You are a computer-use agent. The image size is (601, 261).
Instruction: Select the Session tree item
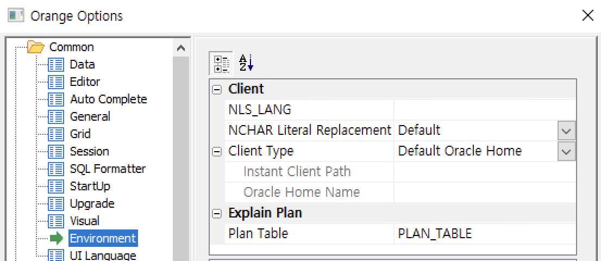(x=89, y=152)
